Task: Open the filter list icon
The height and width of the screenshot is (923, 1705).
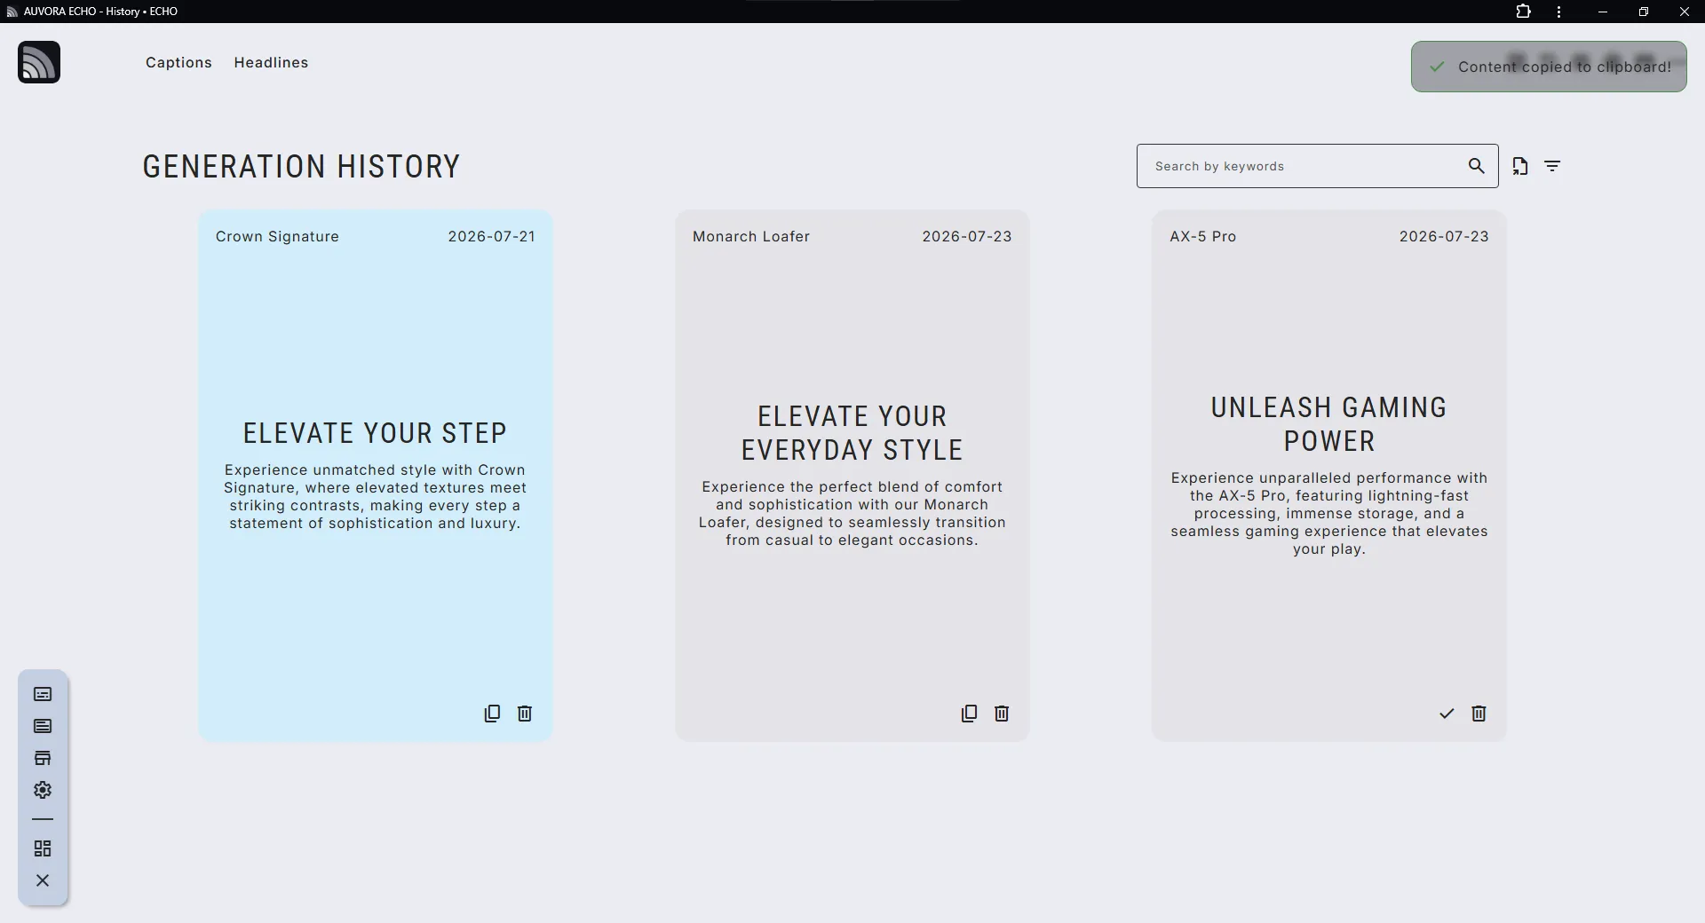Action: [x=1552, y=166]
